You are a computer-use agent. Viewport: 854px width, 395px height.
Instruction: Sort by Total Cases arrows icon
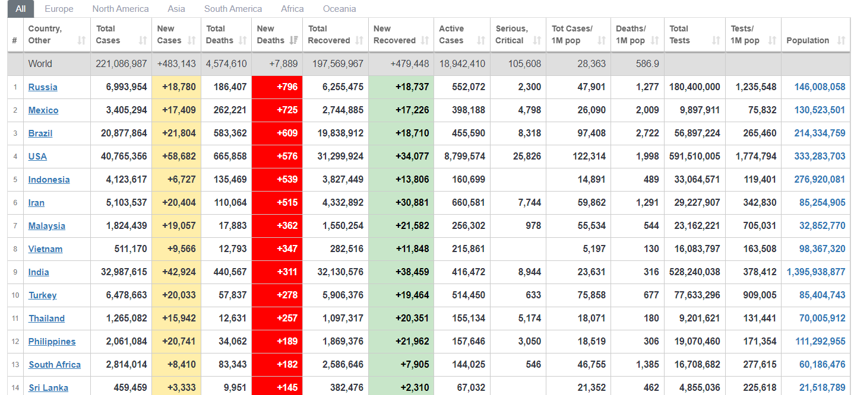point(143,41)
